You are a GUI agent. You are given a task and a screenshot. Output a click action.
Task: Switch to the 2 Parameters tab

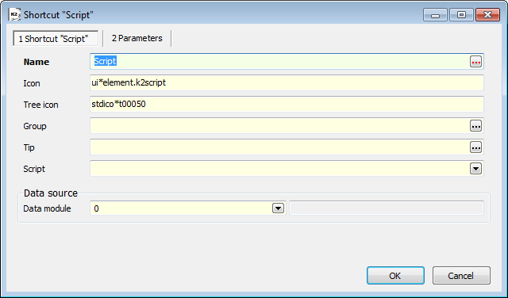click(x=137, y=38)
